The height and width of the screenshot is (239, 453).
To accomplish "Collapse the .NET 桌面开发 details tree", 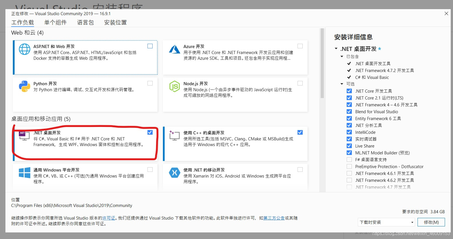I will pyautogui.click(x=336, y=49).
